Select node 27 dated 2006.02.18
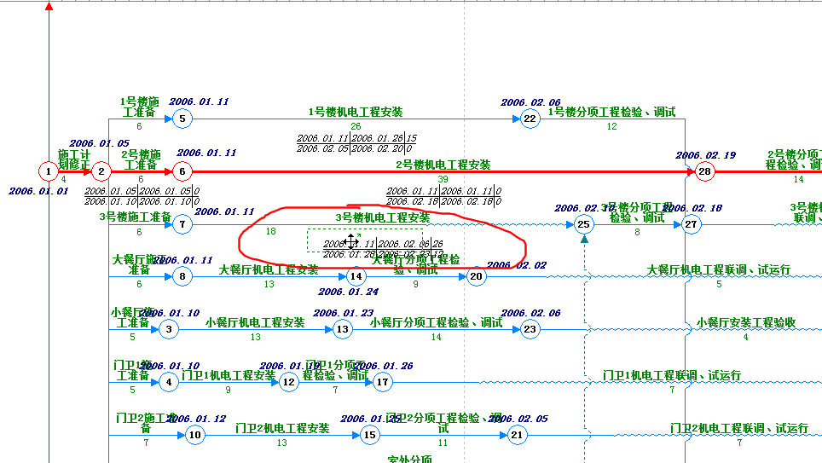This screenshot has width=822, height=463. 691,224
